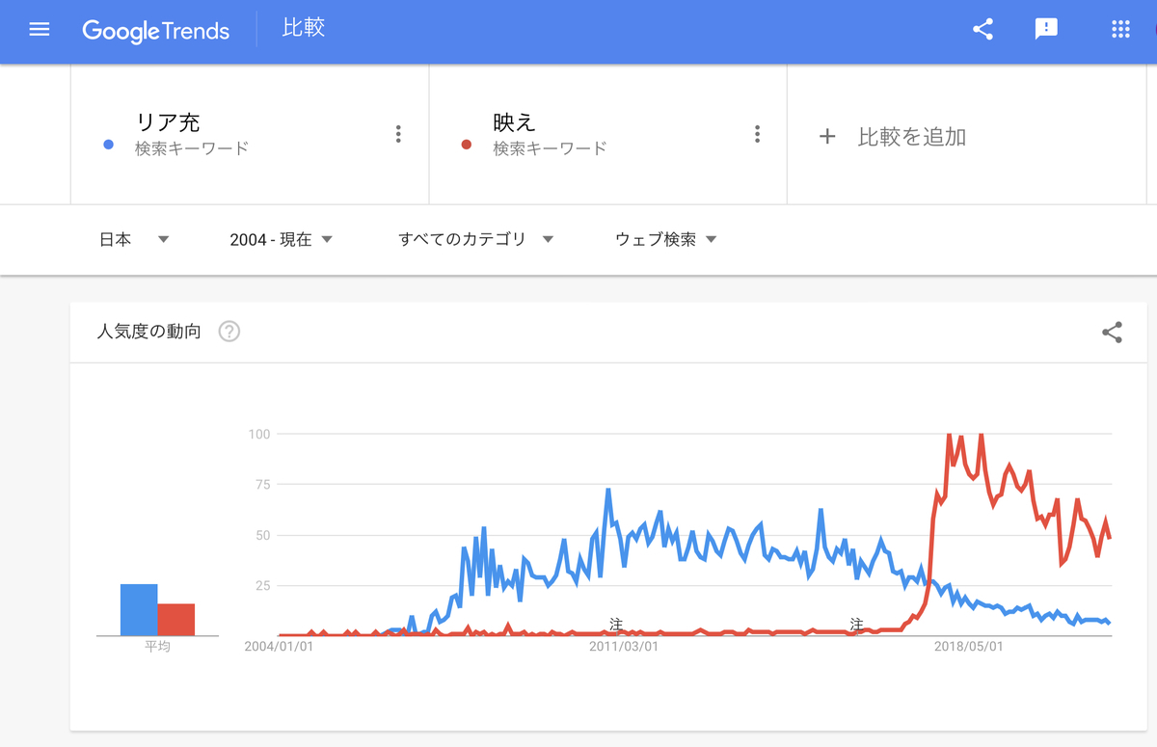Send feedback via the speech bubble icon

(x=1046, y=29)
